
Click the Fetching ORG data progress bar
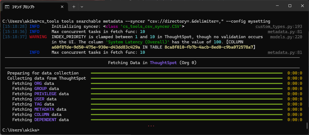186,83
